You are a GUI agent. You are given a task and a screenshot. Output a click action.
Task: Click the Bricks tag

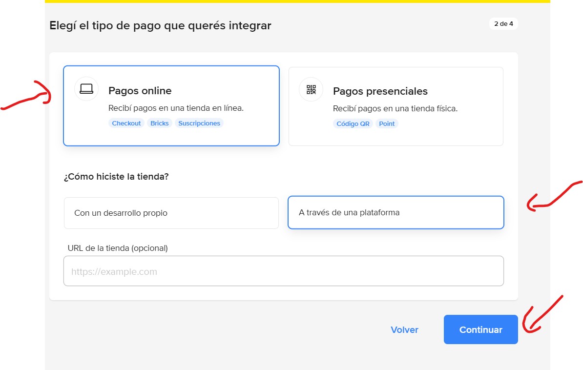point(160,123)
